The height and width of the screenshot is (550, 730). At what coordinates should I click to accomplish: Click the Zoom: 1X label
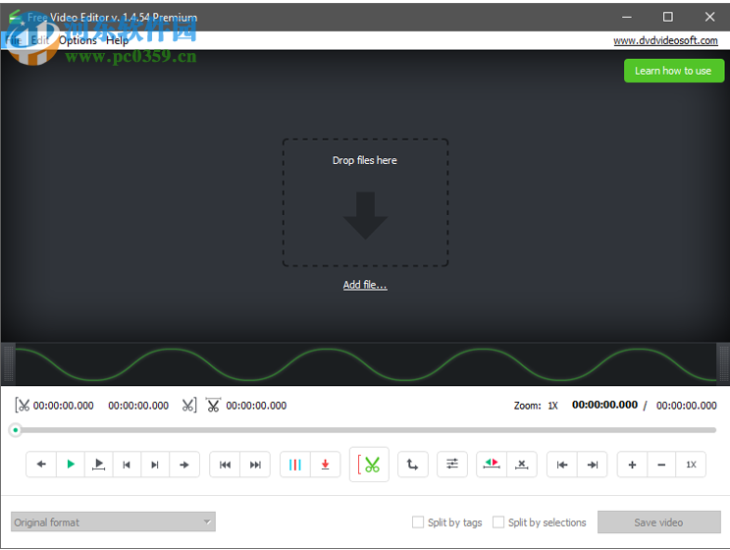536,406
